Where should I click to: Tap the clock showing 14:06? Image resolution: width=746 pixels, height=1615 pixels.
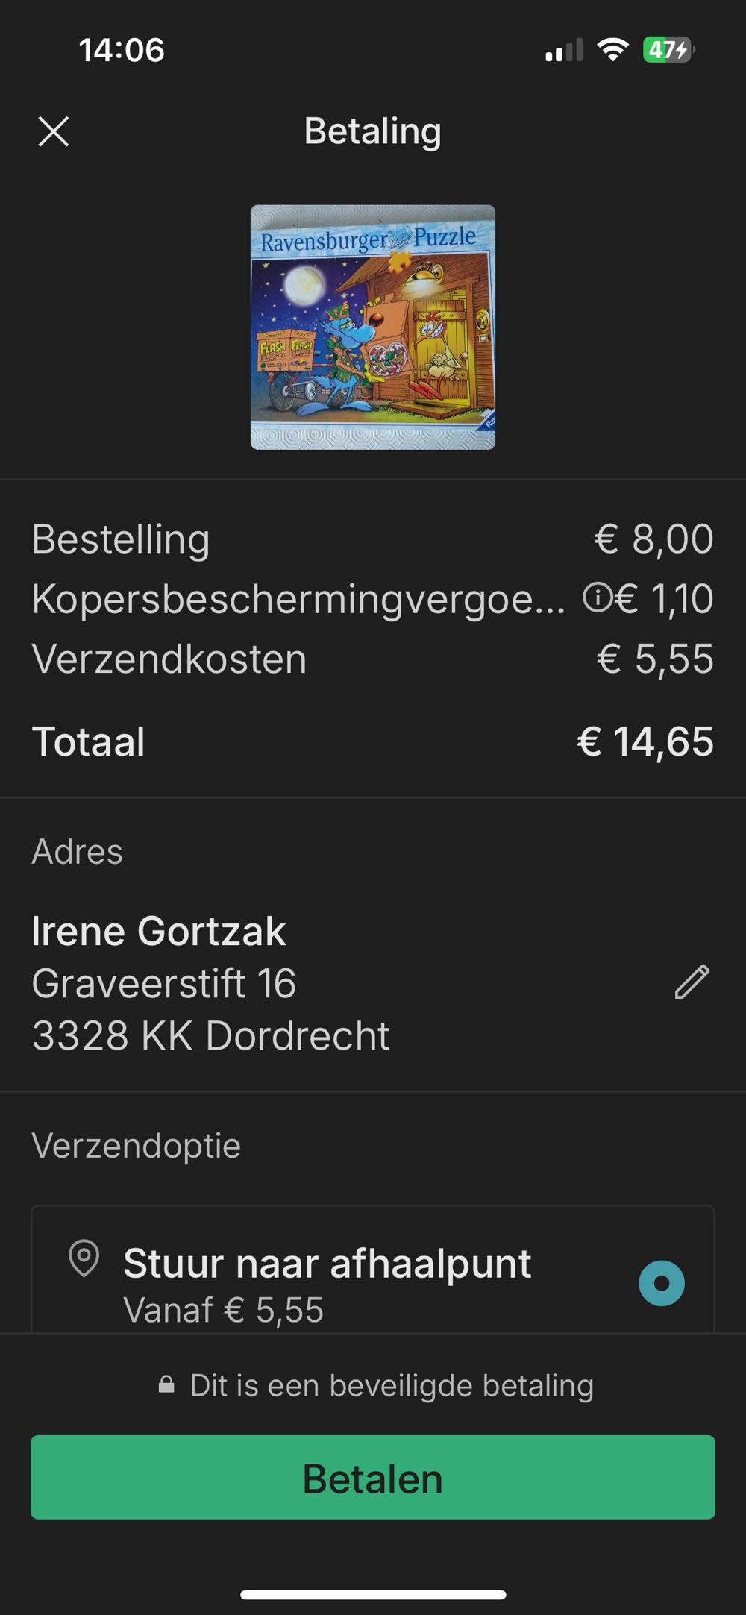click(x=122, y=50)
